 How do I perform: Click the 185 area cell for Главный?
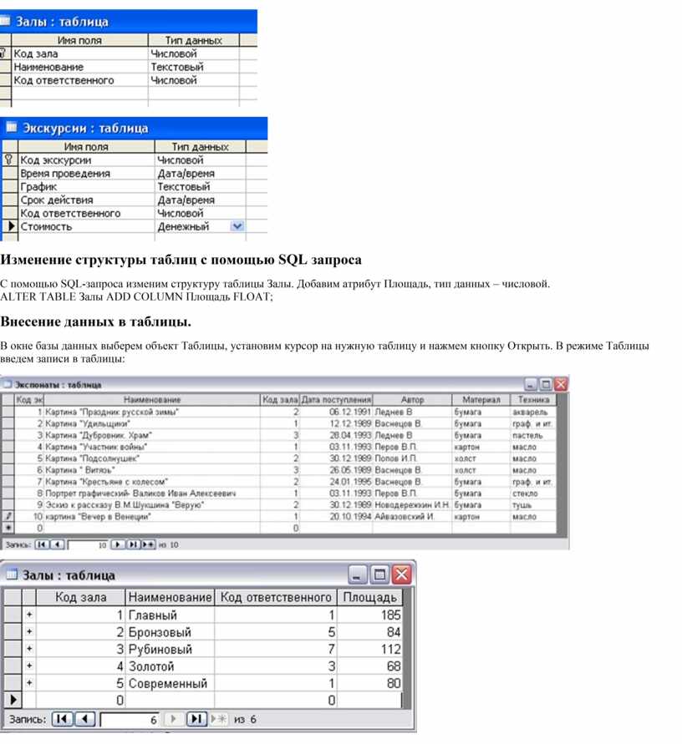coord(369,615)
